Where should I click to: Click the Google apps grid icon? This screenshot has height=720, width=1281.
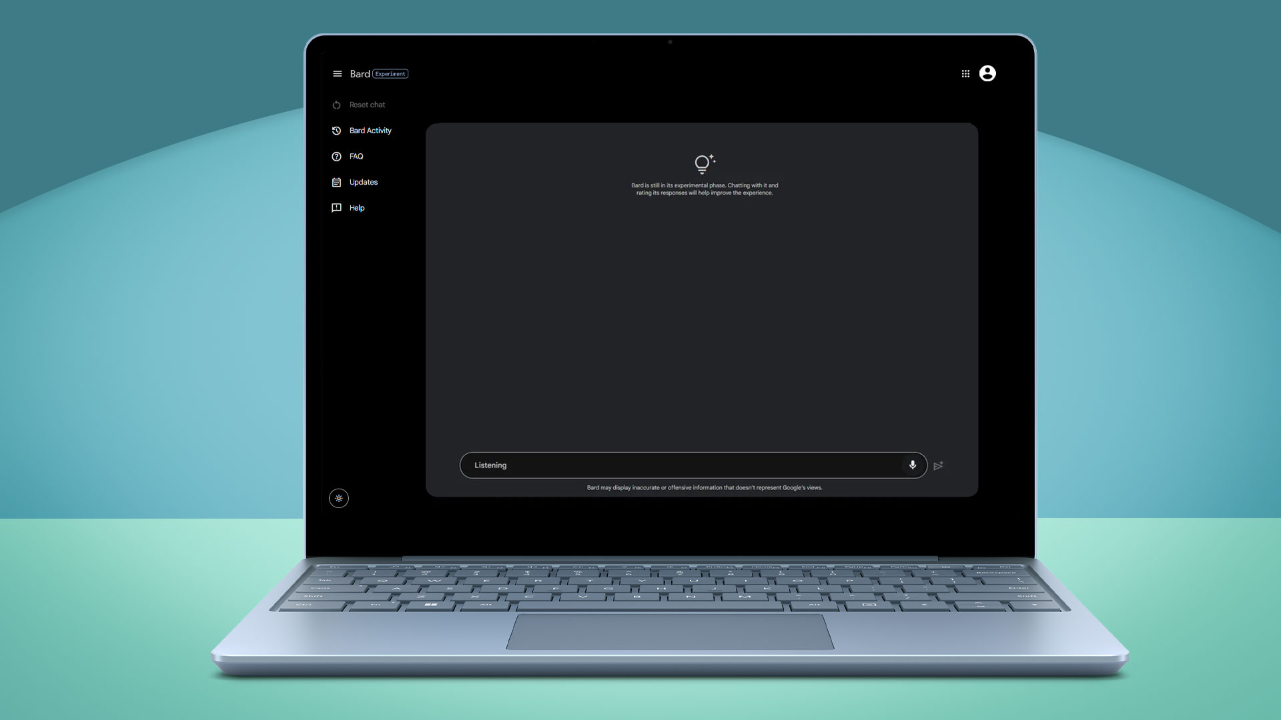click(x=965, y=73)
